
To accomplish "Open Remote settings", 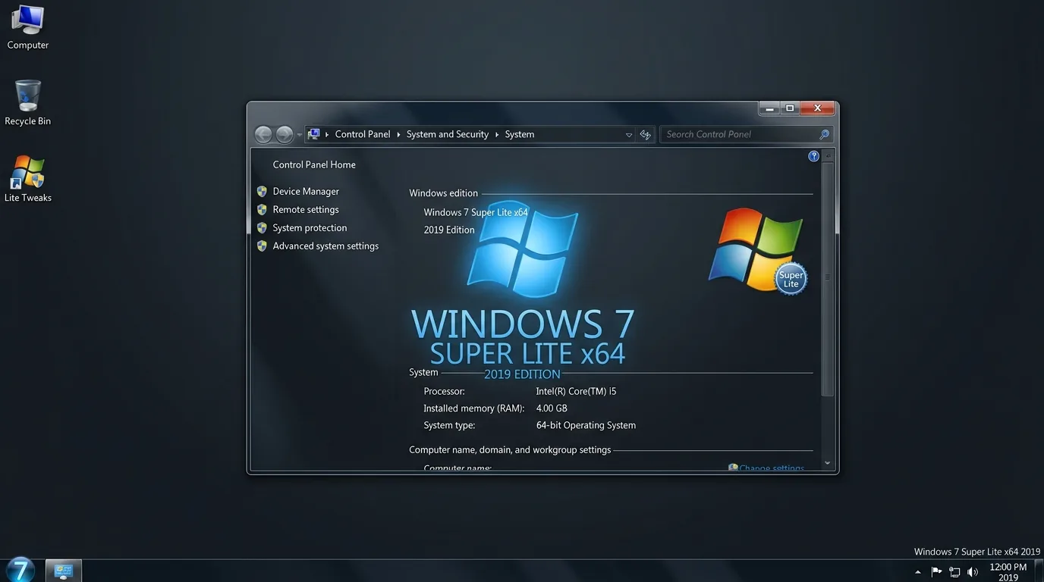I will pyautogui.click(x=306, y=210).
